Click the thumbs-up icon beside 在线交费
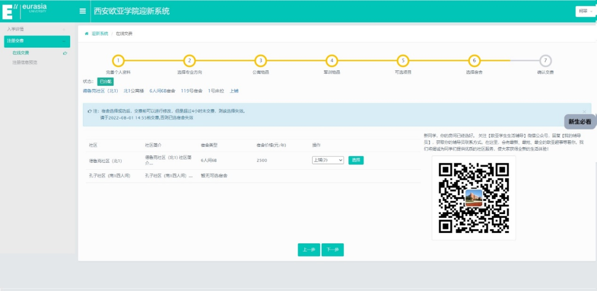The image size is (597, 291). coord(65,53)
